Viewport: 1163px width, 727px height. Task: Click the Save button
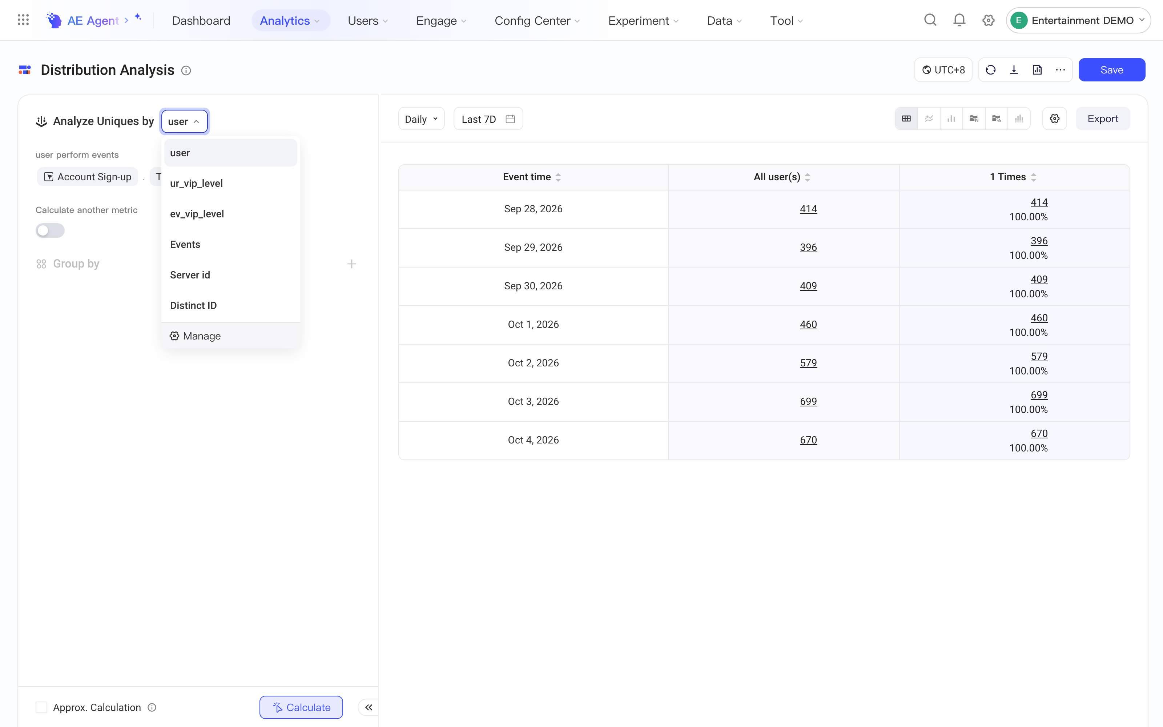tap(1112, 70)
